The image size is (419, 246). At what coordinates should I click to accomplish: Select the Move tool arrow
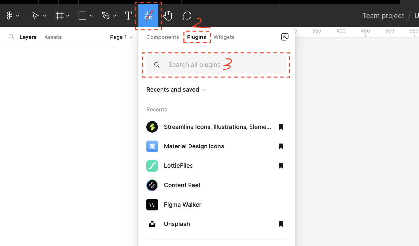coord(35,16)
